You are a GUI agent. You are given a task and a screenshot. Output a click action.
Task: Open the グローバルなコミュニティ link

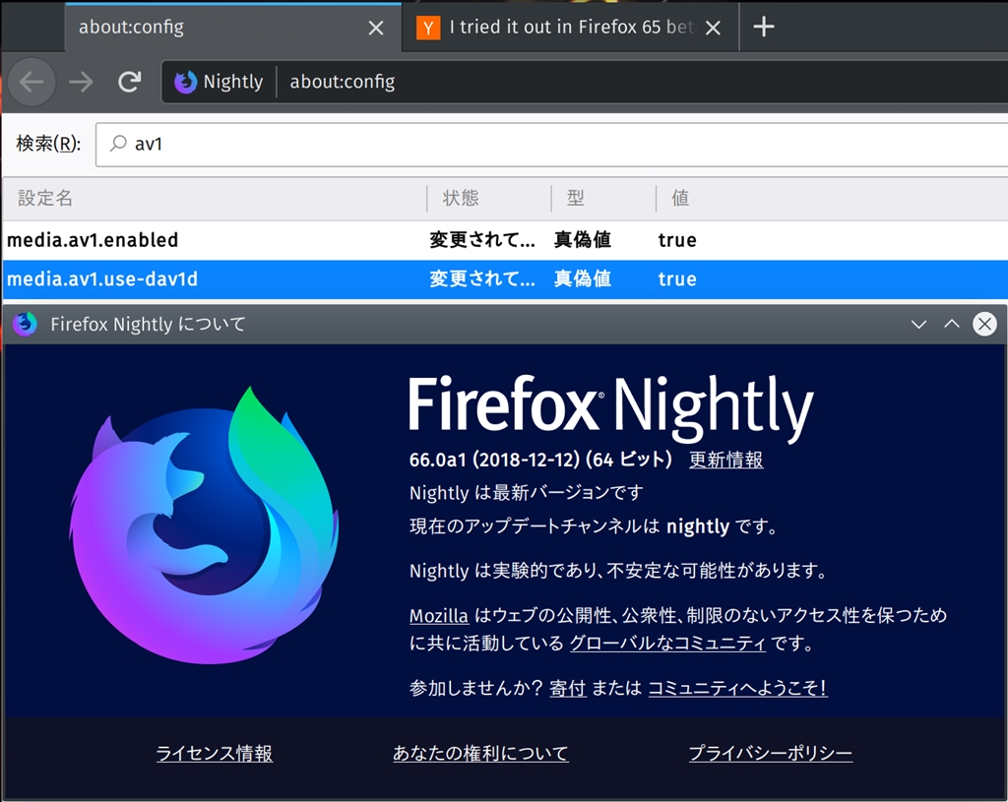tap(667, 644)
